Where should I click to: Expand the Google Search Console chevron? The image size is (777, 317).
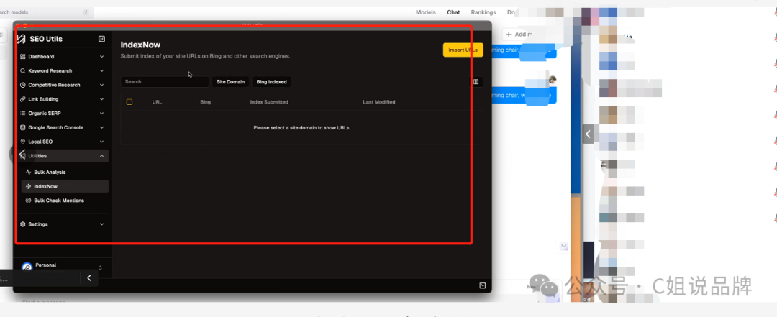pyautogui.click(x=101, y=127)
